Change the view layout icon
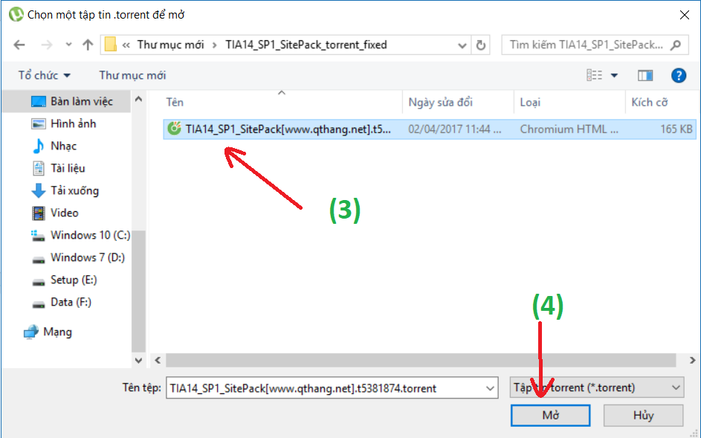 tap(594, 75)
